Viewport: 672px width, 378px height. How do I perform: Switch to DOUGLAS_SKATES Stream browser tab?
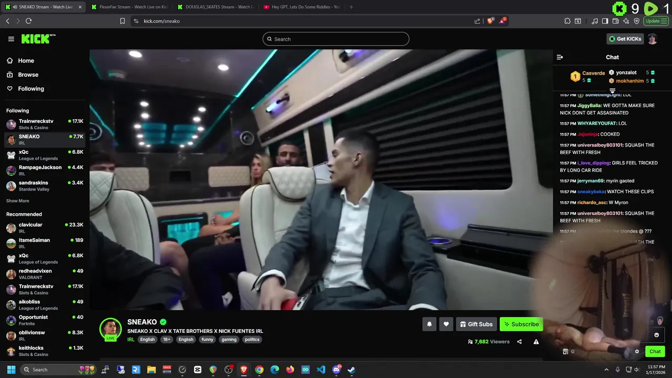(215, 7)
